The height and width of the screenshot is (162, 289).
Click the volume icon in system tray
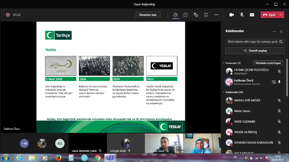coord(262,158)
